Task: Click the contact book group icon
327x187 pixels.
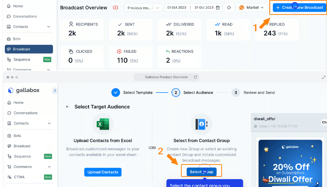Action: 201,124
